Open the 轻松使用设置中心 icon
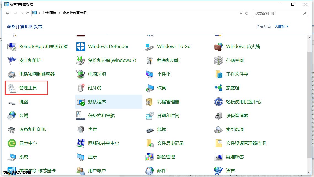The height and width of the screenshot is (177, 314). pyautogui.click(x=219, y=102)
